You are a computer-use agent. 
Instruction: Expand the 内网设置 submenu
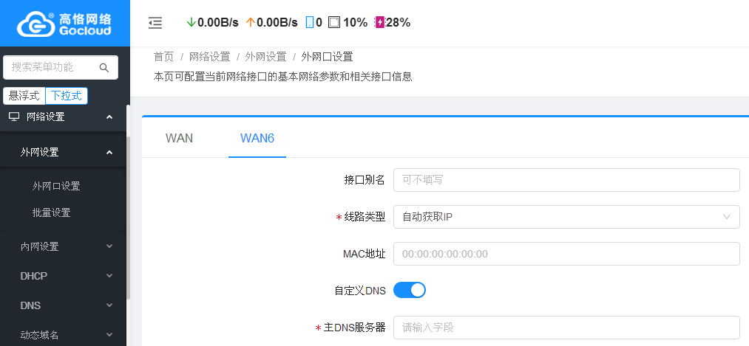coord(64,246)
